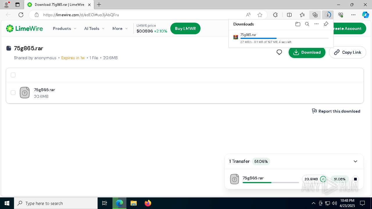Click the LMWR price $0.0896 text
The width and height of the screenshot is (372, 209).
click(144, 31)
